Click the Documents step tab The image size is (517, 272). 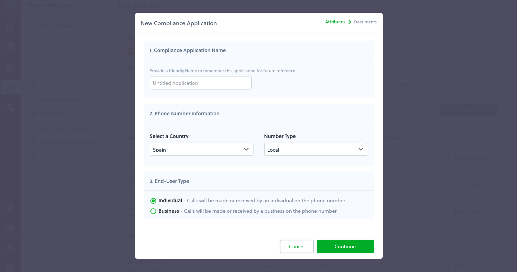tap(365, 22)
